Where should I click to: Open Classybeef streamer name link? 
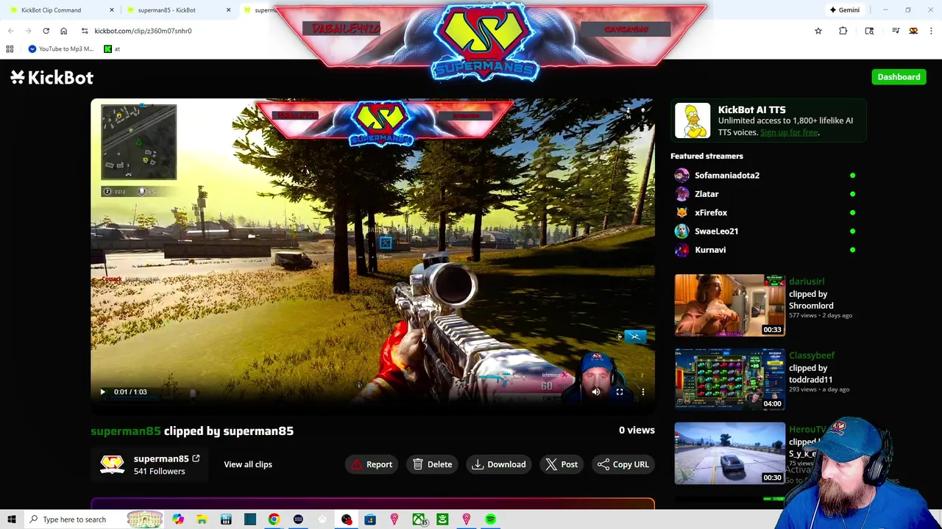click(811, 356)
